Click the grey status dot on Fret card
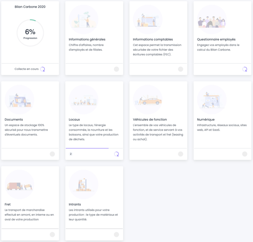The width and height of the screenshot is (253, 242). 52,234
